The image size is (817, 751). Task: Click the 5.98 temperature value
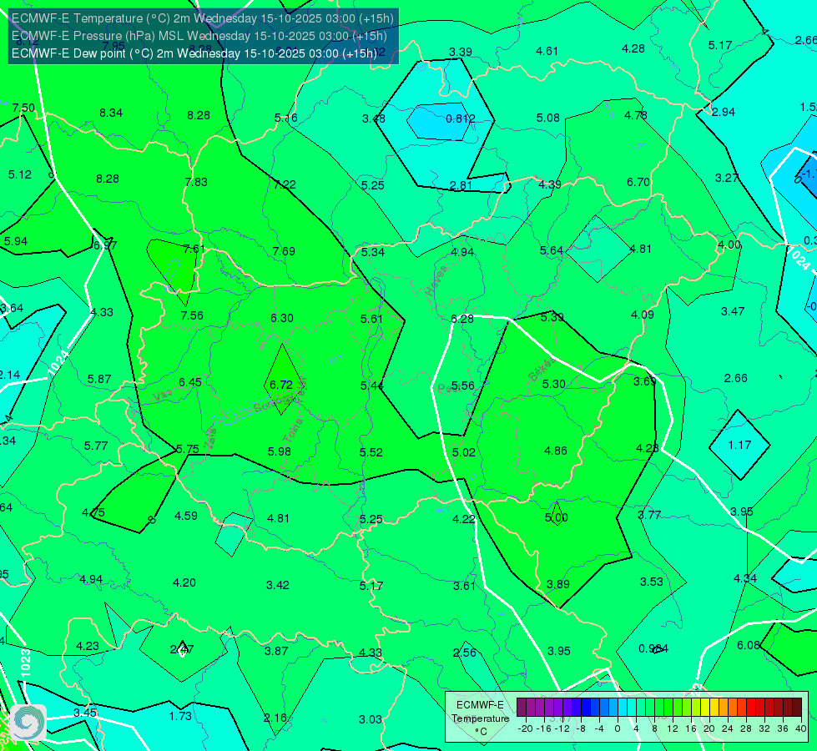(280, 451)
